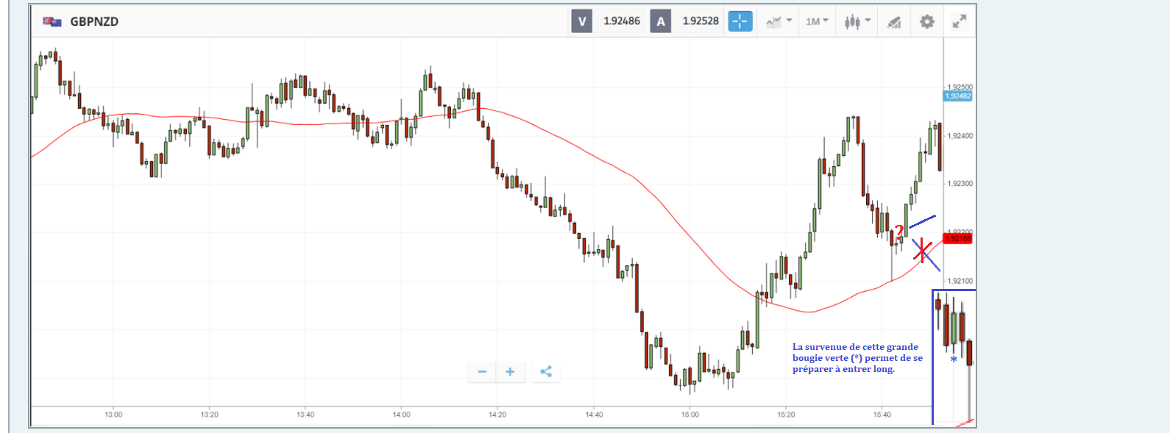The width and height of the screenshot is (1170, 433).
Task: Click the 15:40 time axis label
Action: pyautogui.click(x=882, y=415)
